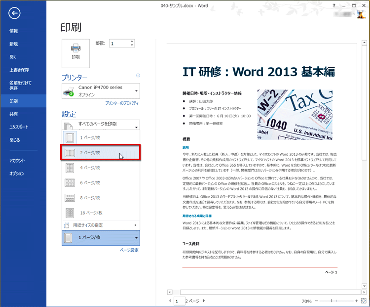The image size is (370, 307).
Task: Choose 上書き保存 in the sidebar
Action: 23,70
